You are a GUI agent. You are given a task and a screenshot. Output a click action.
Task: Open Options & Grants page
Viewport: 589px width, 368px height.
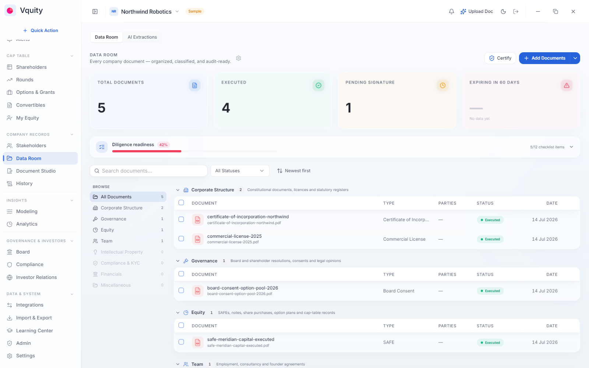[40, 92]
